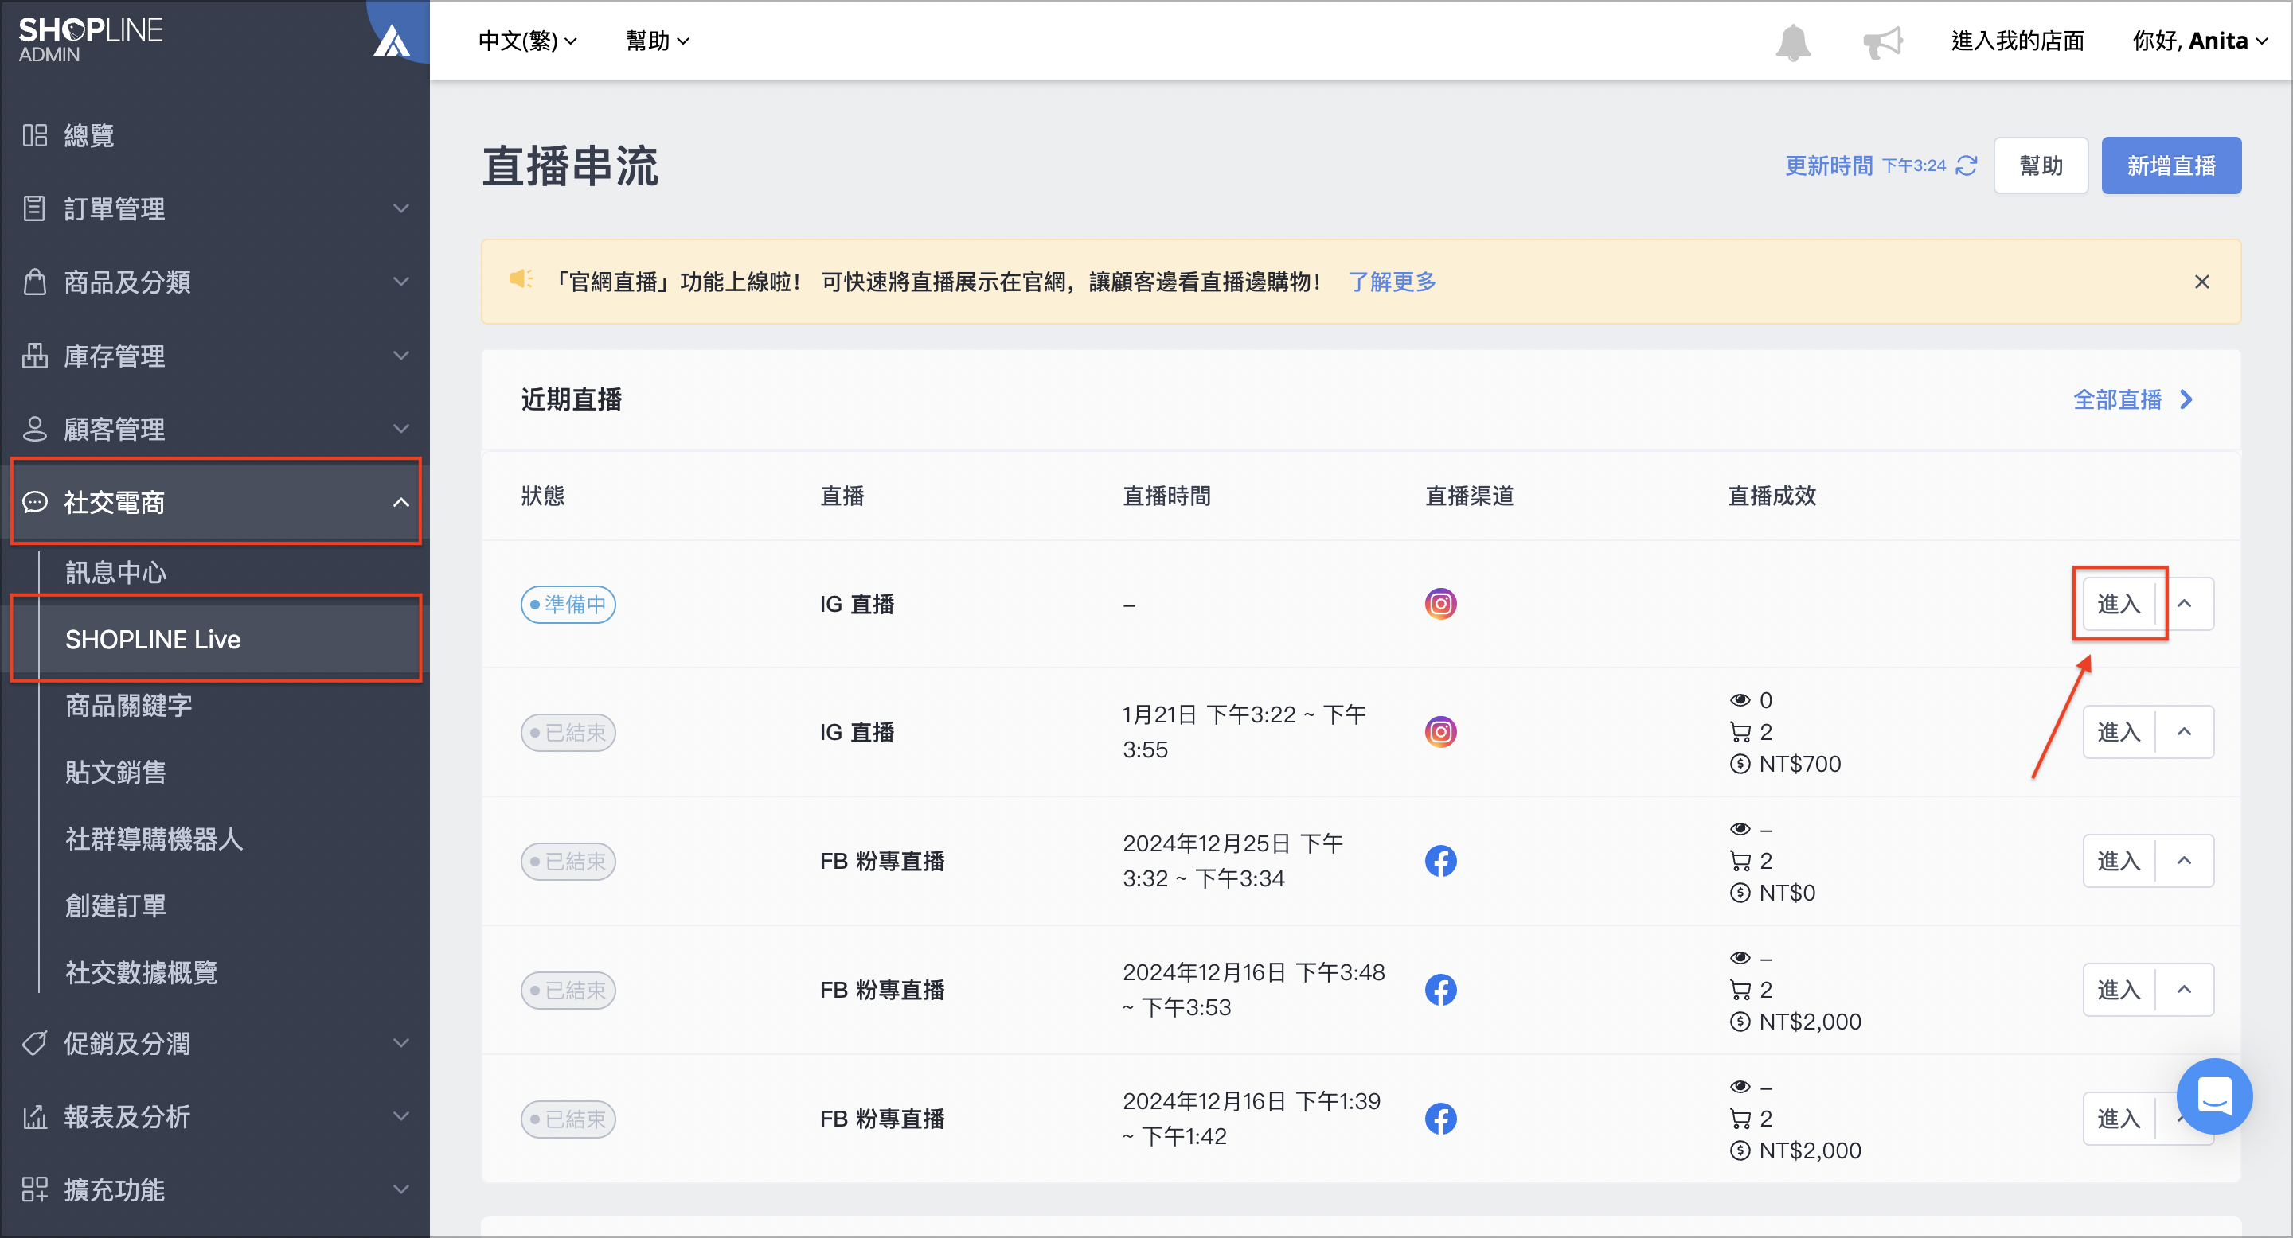Dismiss the yellow announcement banner
The height and width of the screenshot is (1238, 2293).
pos(2201,282)
